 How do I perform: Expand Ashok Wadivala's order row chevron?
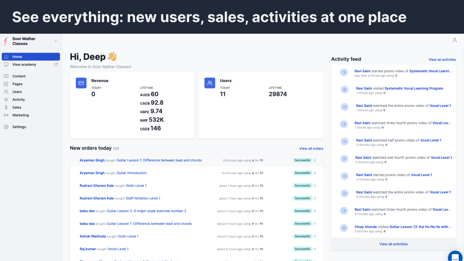[315, 236]
